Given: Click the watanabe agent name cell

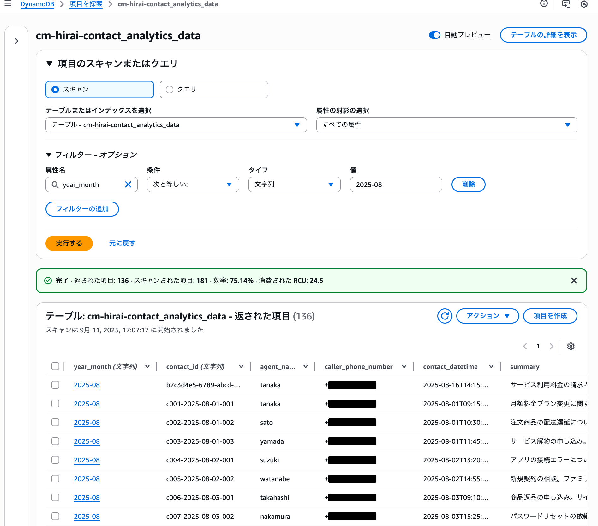Looking at the screenshot, I should [x=275, y=479].
